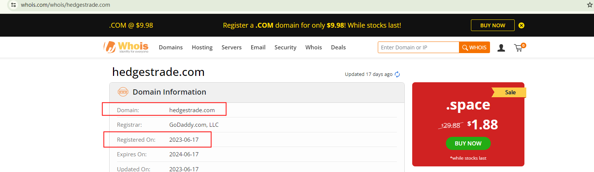Focus the Enter Domain or IP field
Screen dimensions: 594x172
coord(418,47)
